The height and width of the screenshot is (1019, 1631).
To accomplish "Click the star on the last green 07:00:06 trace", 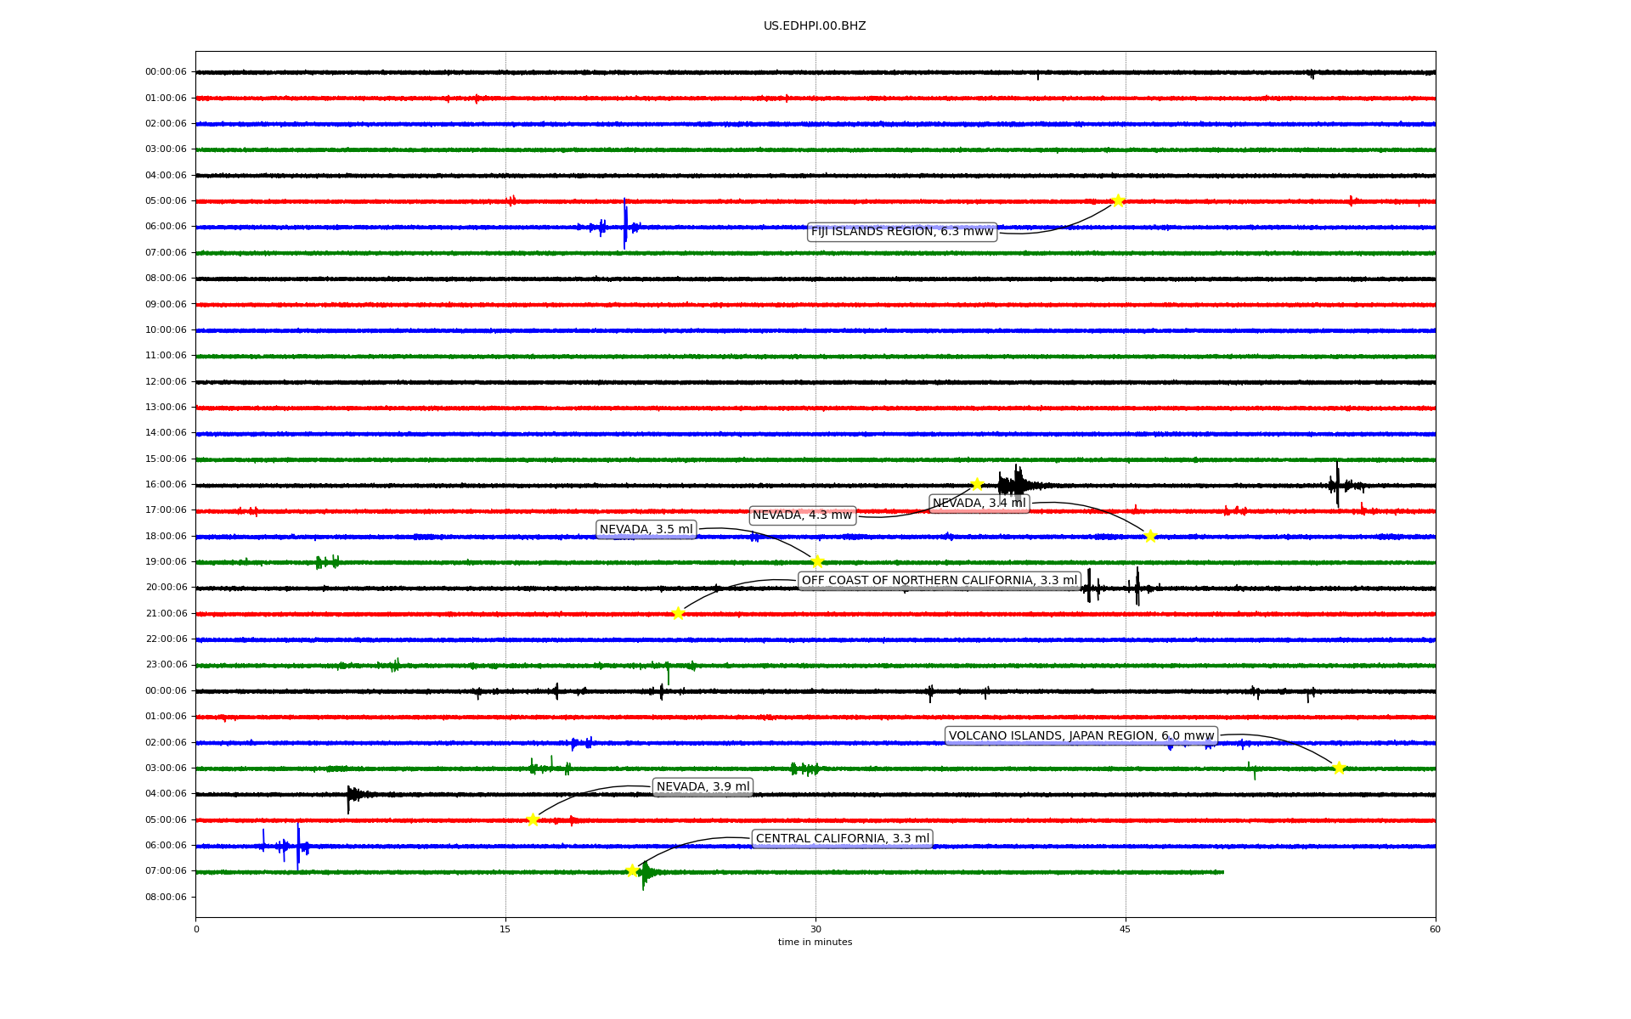I will 632,870.
